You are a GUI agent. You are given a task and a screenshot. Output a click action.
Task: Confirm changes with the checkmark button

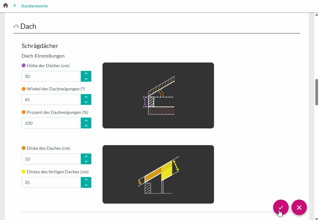click(x=281, y=207)
